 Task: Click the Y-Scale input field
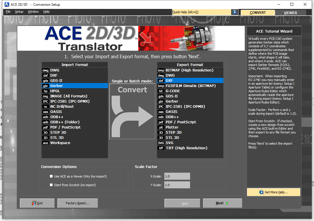(x=177, y=185)
